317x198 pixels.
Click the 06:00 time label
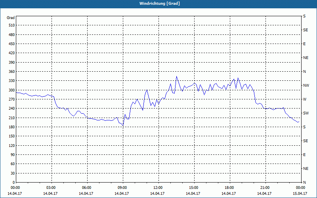86,188
